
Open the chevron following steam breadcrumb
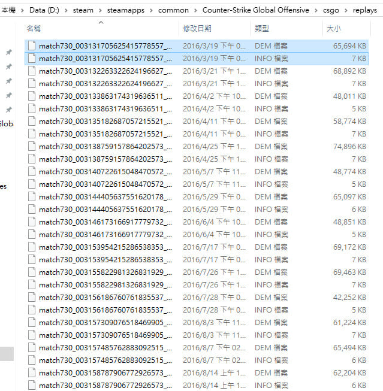pos(100,10)
